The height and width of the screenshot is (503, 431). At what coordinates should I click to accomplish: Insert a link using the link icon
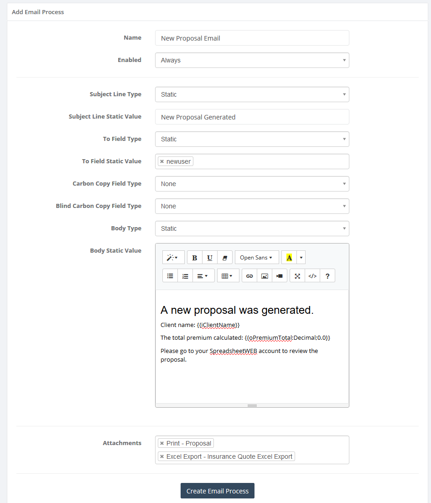point(249,275)
